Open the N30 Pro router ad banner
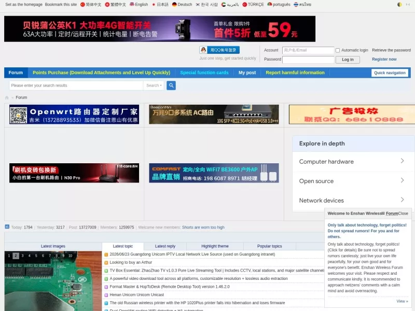The width and height of the screenshot is (415, 311). [74, 173]
